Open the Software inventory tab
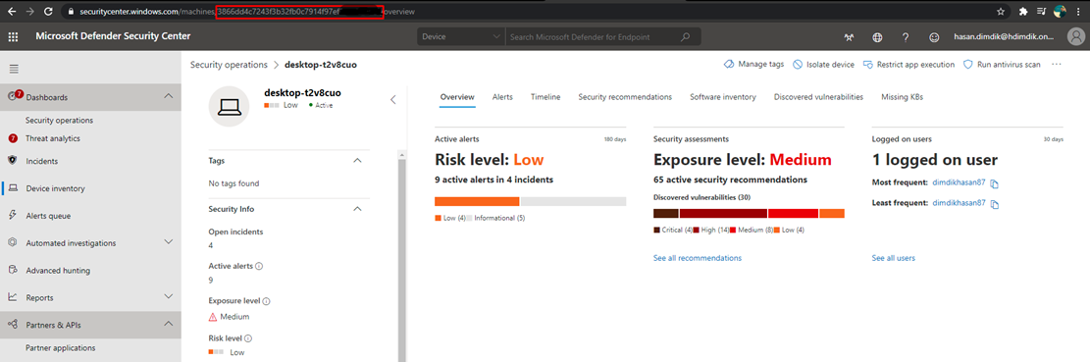Viewport: 1090px width, 362px height. (723, 97)
